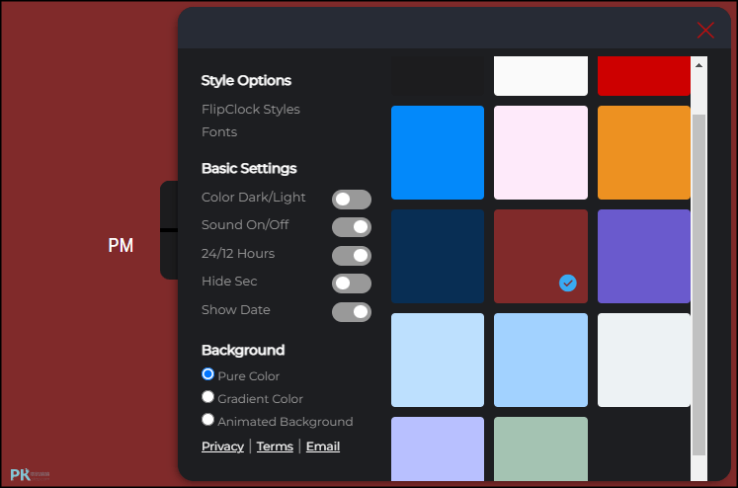Image resolution: width=738 pixels, height=488 pixels.
Task: Pick the lavender color swatch
Action: click(438, 448)
